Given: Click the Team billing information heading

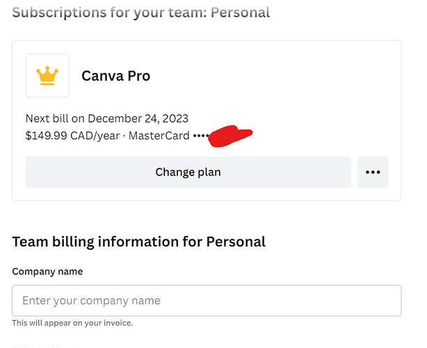Looking at the screenshot, I should tap(138, 242).
